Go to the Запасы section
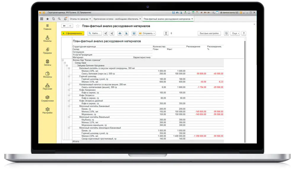Image resolution: width=295 pixels, height=171 pixels. (x=47, y=63)
